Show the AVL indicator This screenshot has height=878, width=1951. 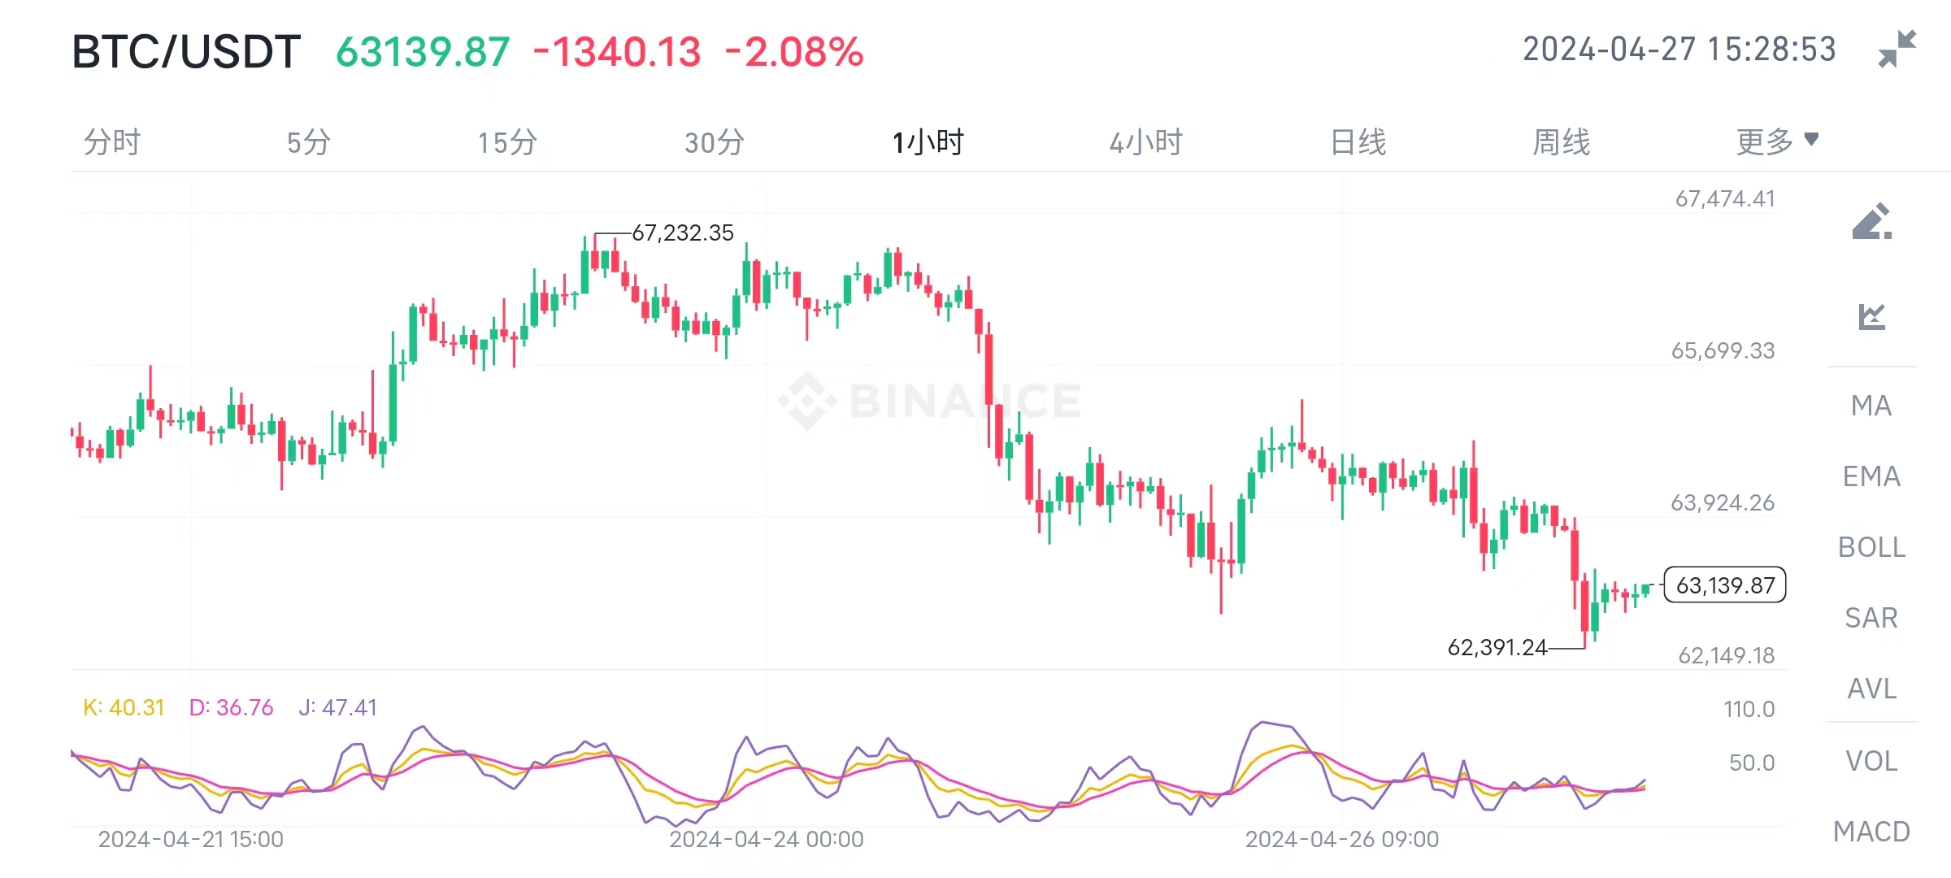click(x=1871, y=689)
